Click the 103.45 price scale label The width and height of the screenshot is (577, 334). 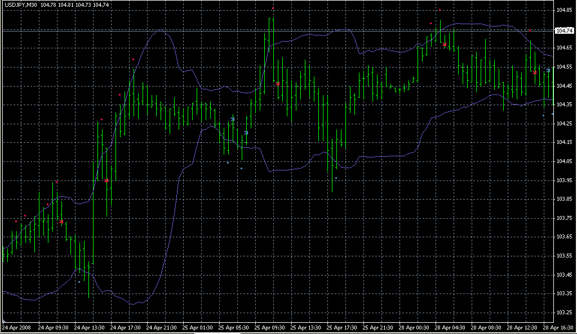coord(564,275)
